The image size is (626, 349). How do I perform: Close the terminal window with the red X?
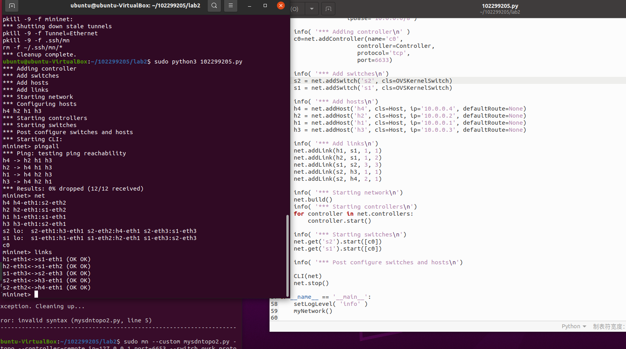point(281,5)
